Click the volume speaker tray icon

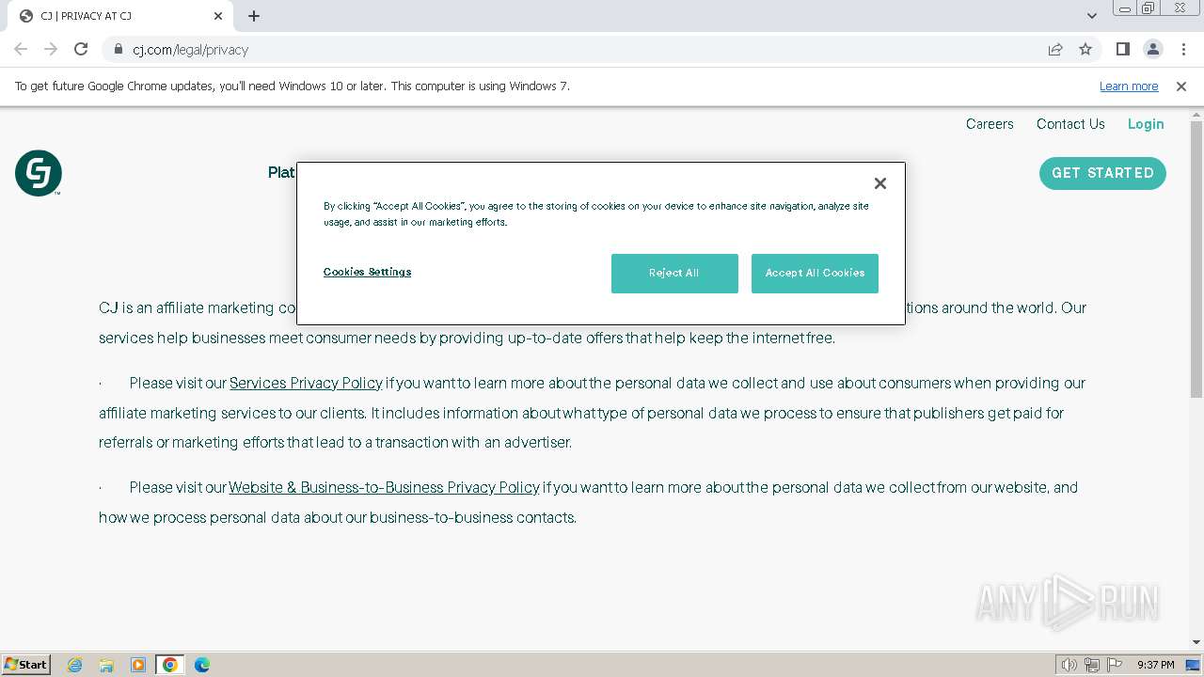[1069, 665]
